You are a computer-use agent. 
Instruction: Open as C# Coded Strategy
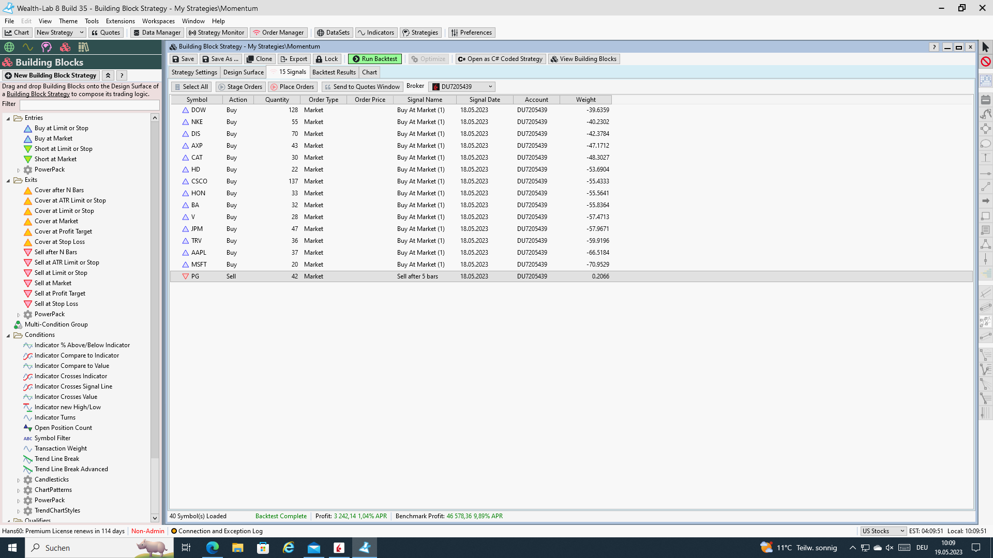500,59
